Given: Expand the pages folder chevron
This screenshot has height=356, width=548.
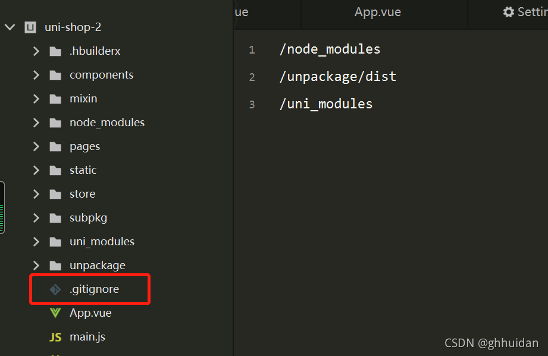Looking at the screenshot, I should [x=36, y=146].
